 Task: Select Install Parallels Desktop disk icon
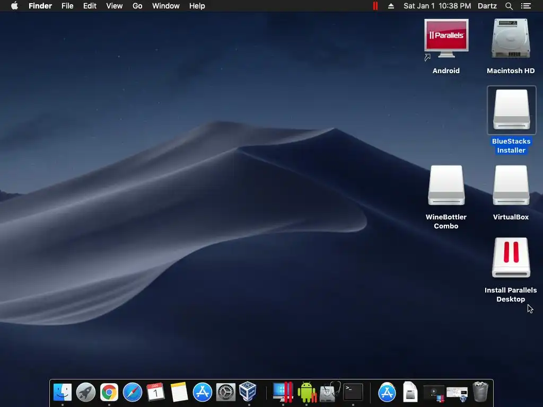pos(511,258)
